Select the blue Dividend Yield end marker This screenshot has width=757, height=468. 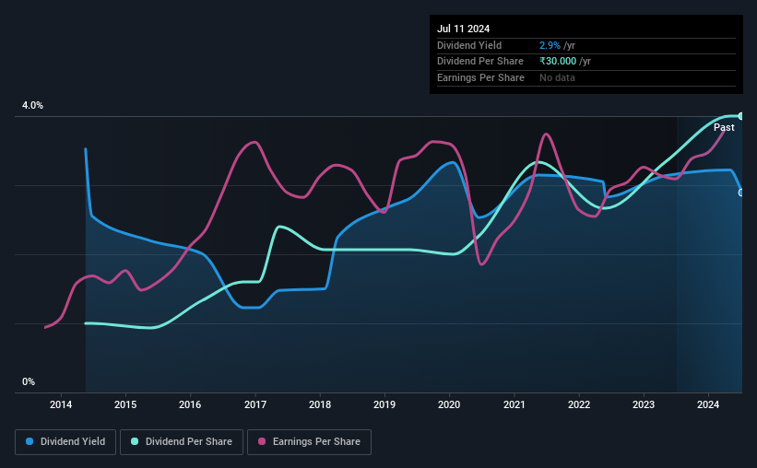[x=740, y=193]
